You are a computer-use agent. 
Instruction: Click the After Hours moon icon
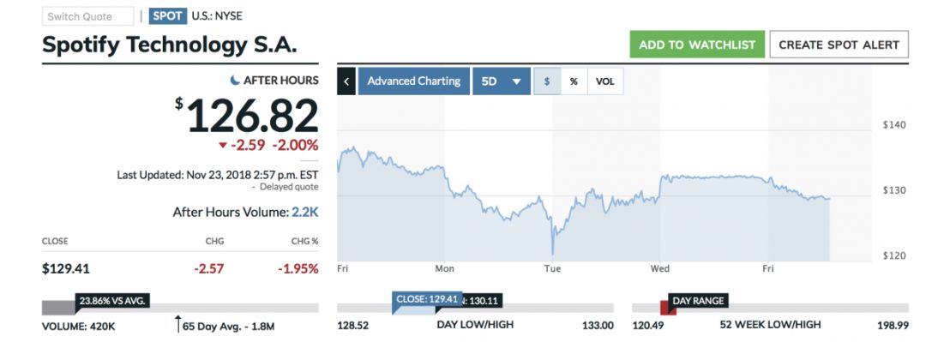pyautogui.click(x=235, y=81)
